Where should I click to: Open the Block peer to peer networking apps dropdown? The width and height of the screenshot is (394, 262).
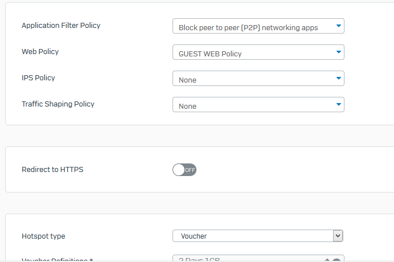pos(258,26)
